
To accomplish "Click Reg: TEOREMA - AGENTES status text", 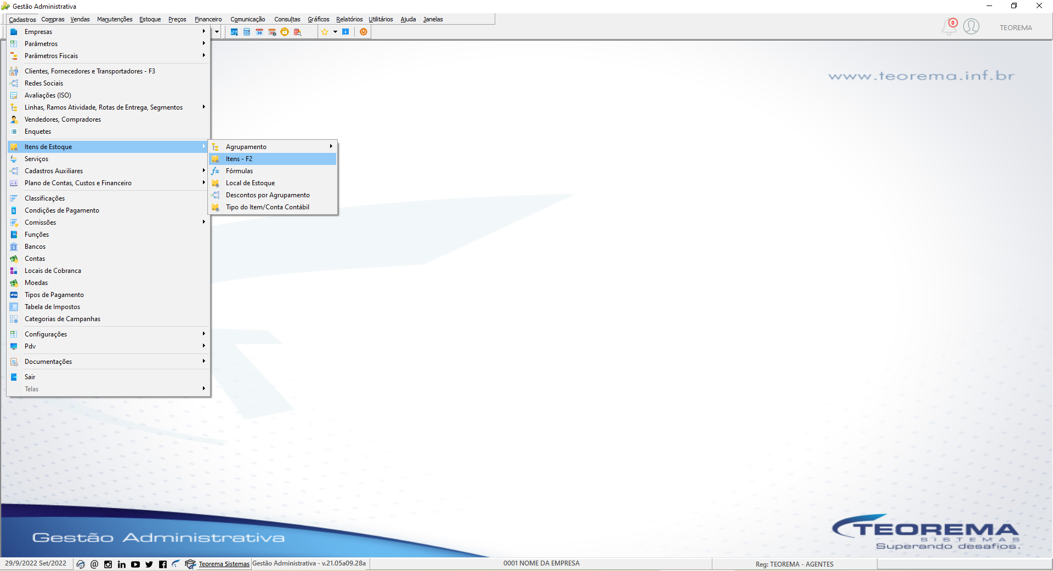I will pyautogui.click(x=794, y=564).
